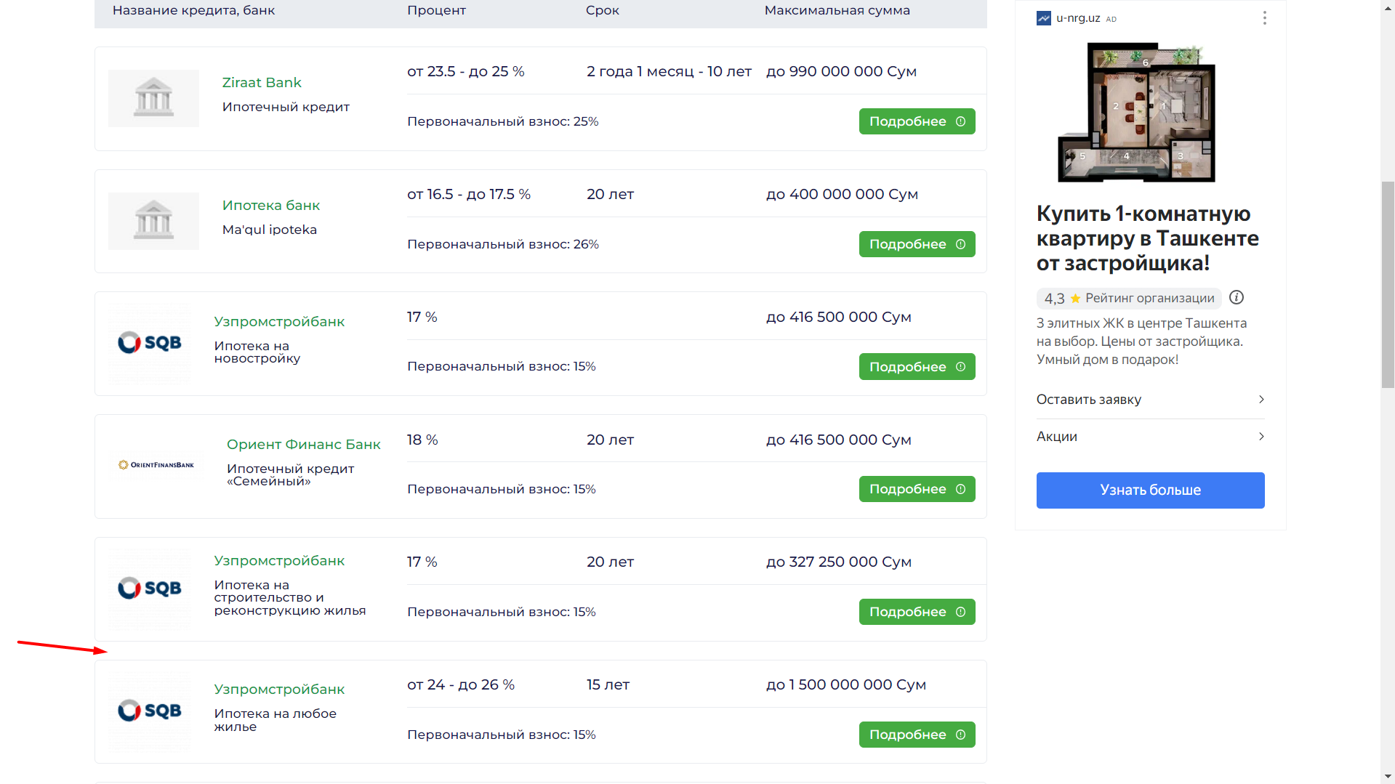Click the page vertical scrollbar thumb
Screen dimensions: 1395x784
1388,284
